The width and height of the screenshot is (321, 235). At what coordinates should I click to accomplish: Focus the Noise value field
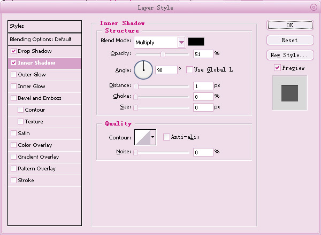click(x=203, y=152)
